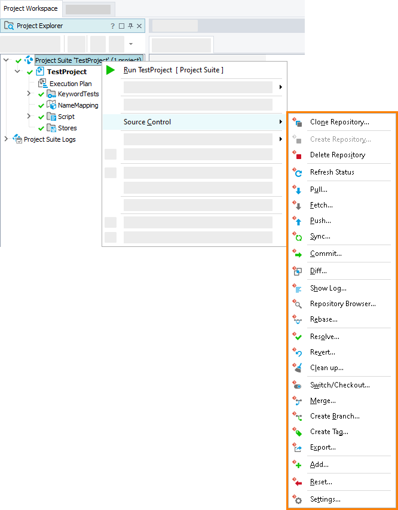Click the Switch/Checkout toggle icon
Screen dimensions: 398x510
[x=297, y=386]
